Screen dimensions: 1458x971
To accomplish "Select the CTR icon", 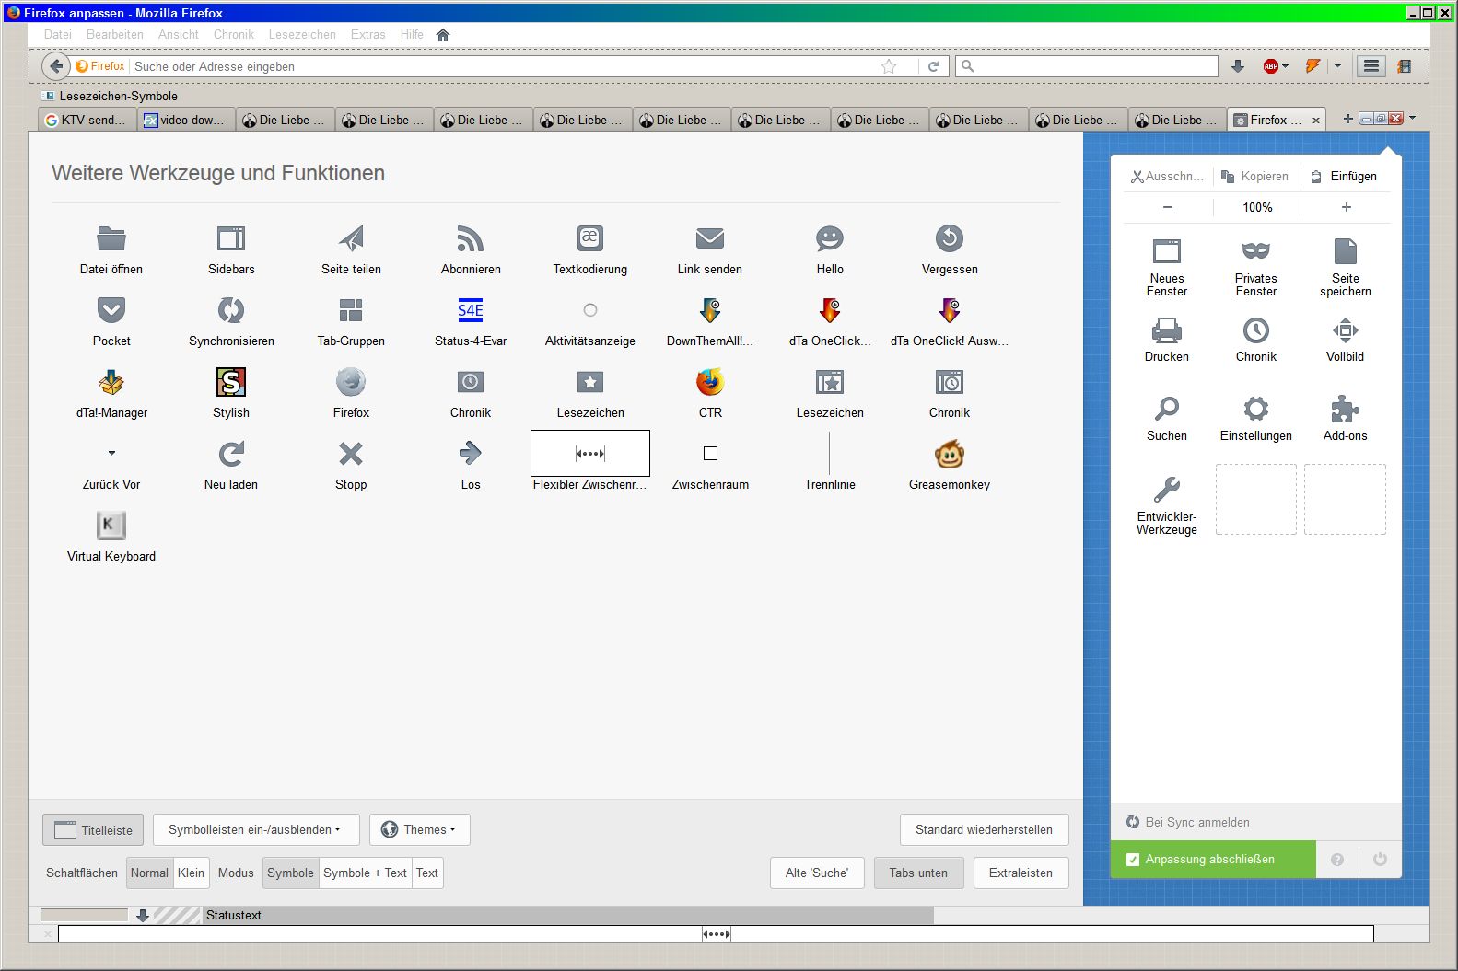I will (710, 382).
